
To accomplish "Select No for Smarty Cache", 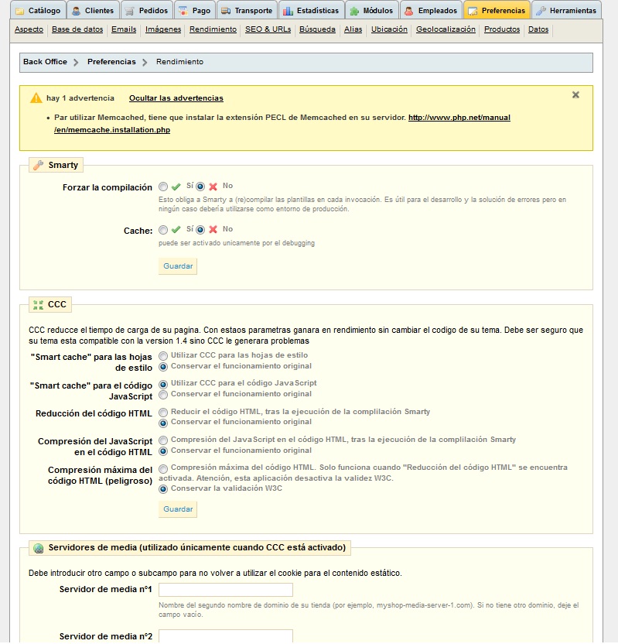I will (x=200, y=230).
